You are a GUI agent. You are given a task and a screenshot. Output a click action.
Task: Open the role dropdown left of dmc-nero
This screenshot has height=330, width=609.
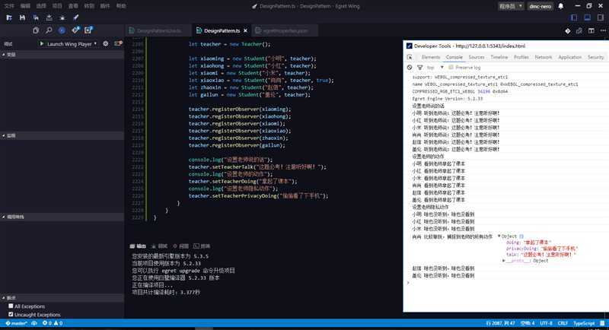(x=510, y=6)
